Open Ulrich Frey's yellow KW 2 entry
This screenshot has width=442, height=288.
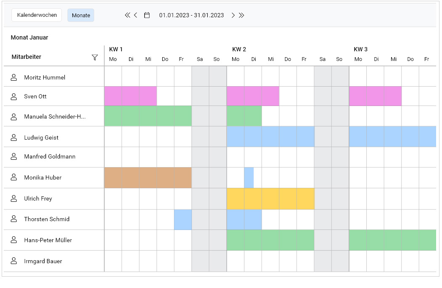270,198
